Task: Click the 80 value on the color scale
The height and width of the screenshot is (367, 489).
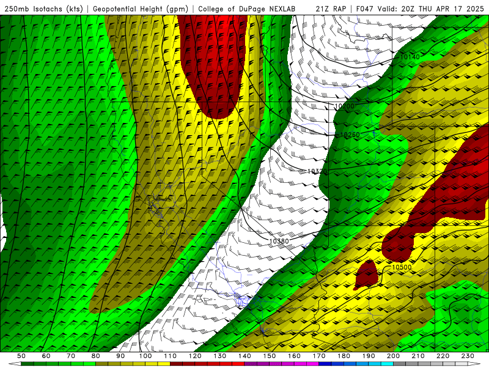Action: [96, 356]
